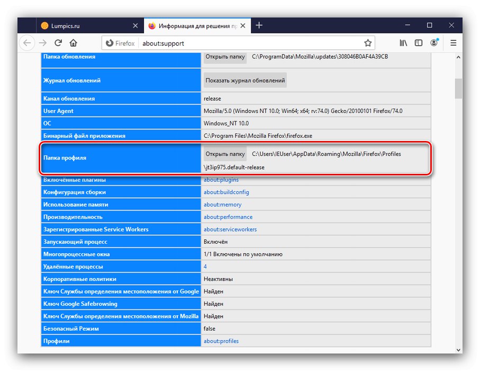
Task: Click the false safe mode value
Action: click(210, 329)
